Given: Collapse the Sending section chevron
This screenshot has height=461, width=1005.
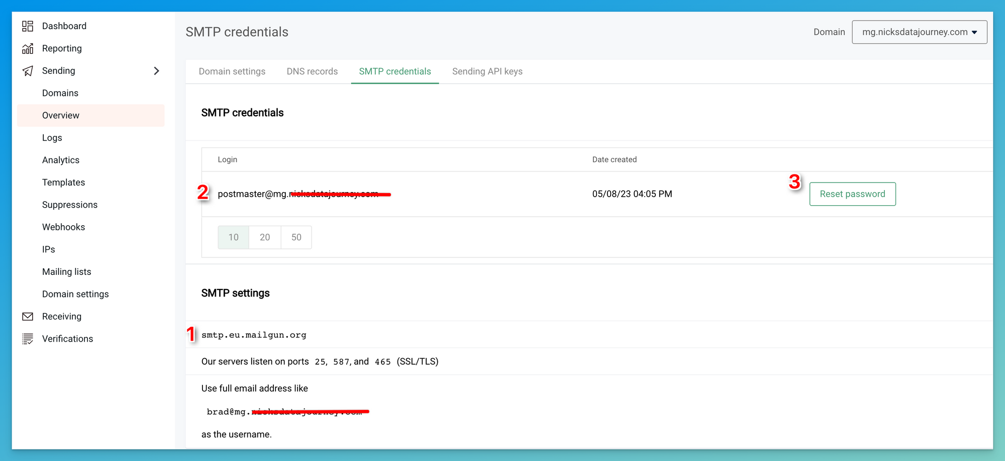Looking at the screenshot, I should pyautogui.click(x=156, y=71).
